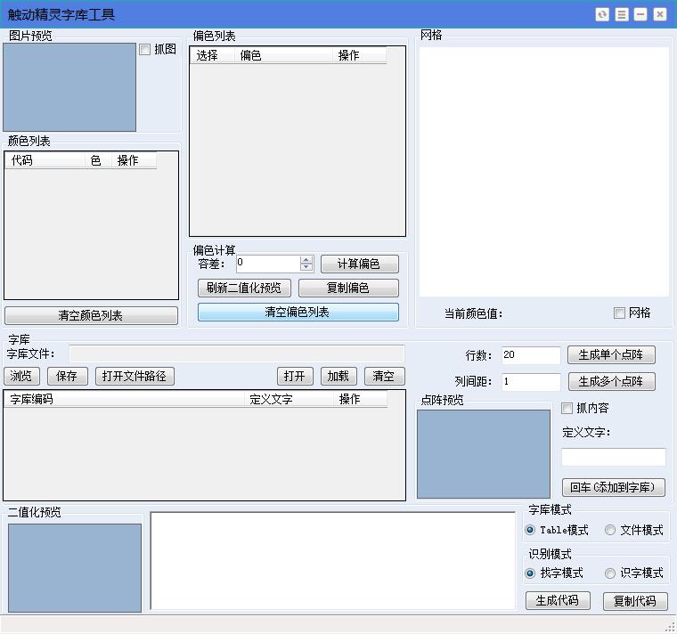Image resolution: width=677 pixels, height=634 pixels.
Task: Click 清空偏色列表 button
Action: point(298,312)
